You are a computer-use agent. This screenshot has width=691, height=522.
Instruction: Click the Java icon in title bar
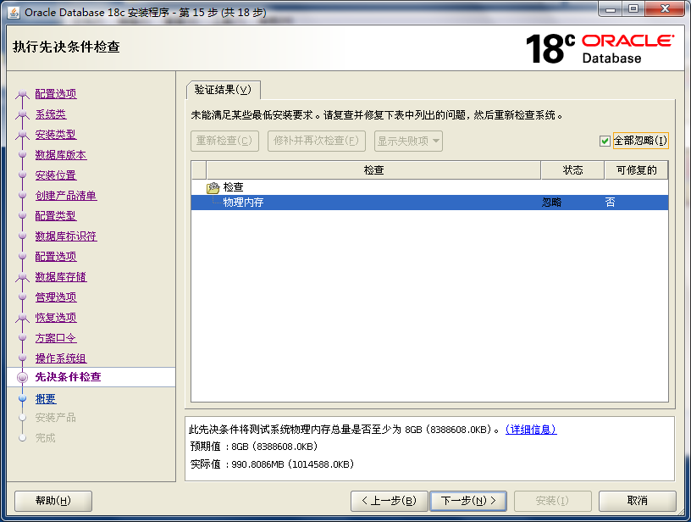point(14,13)
